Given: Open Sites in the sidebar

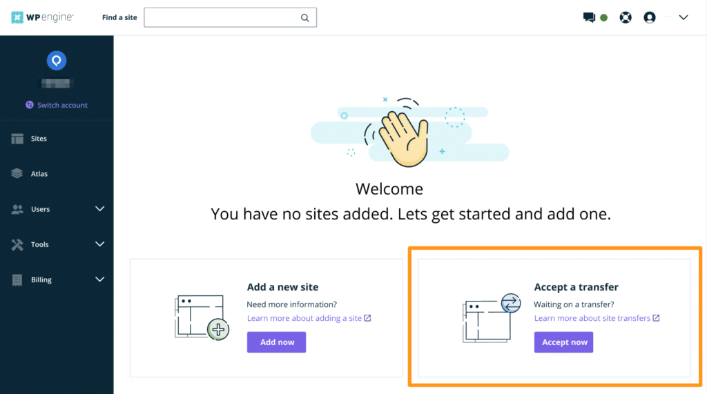Looking at the screenshot, I should [39, 139].
